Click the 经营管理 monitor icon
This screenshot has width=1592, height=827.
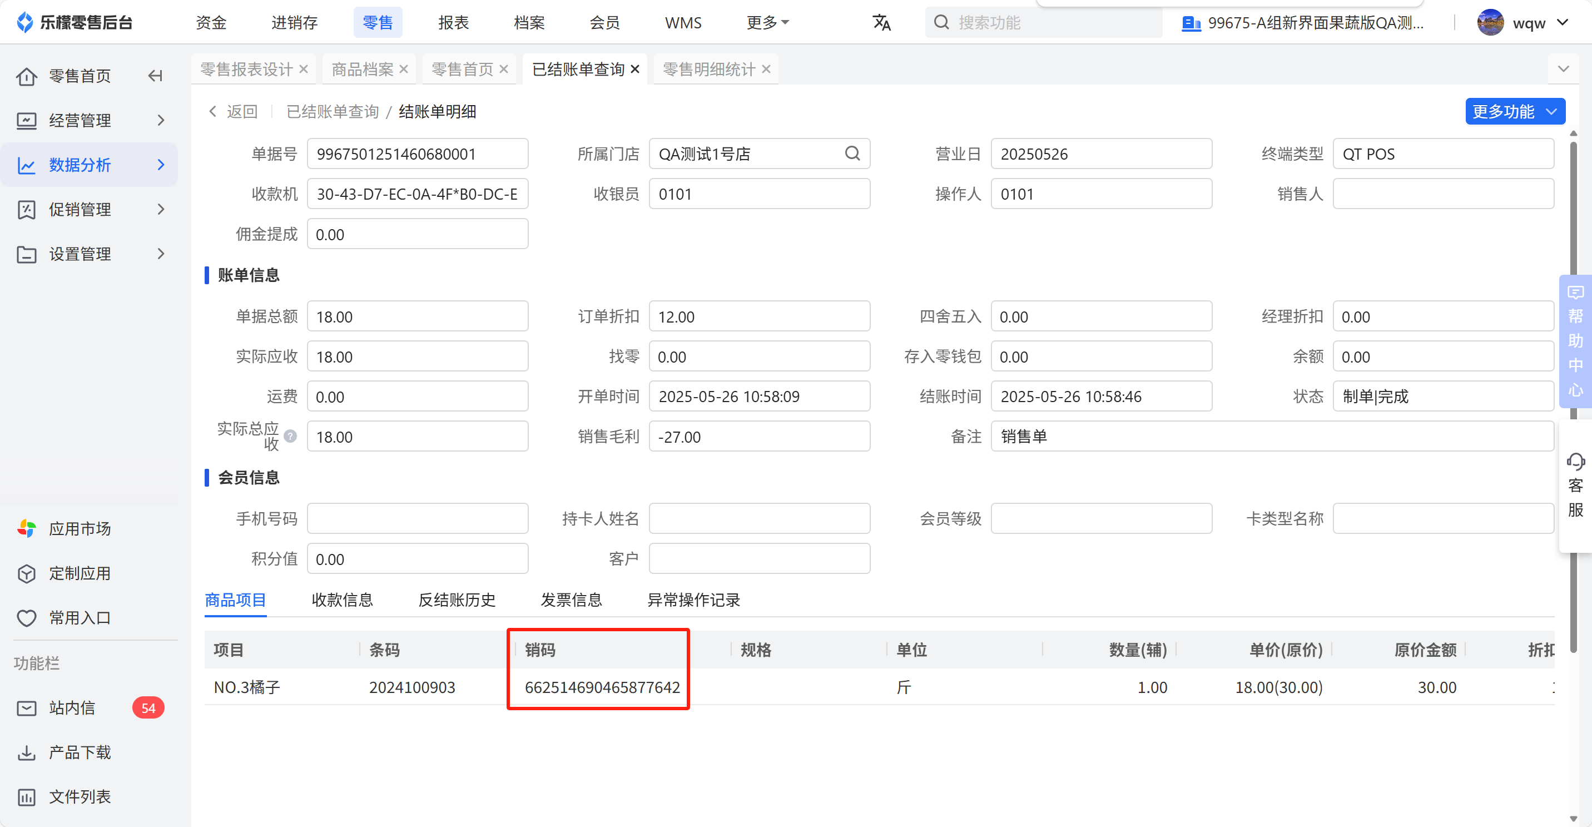click(x=27, y=121)
